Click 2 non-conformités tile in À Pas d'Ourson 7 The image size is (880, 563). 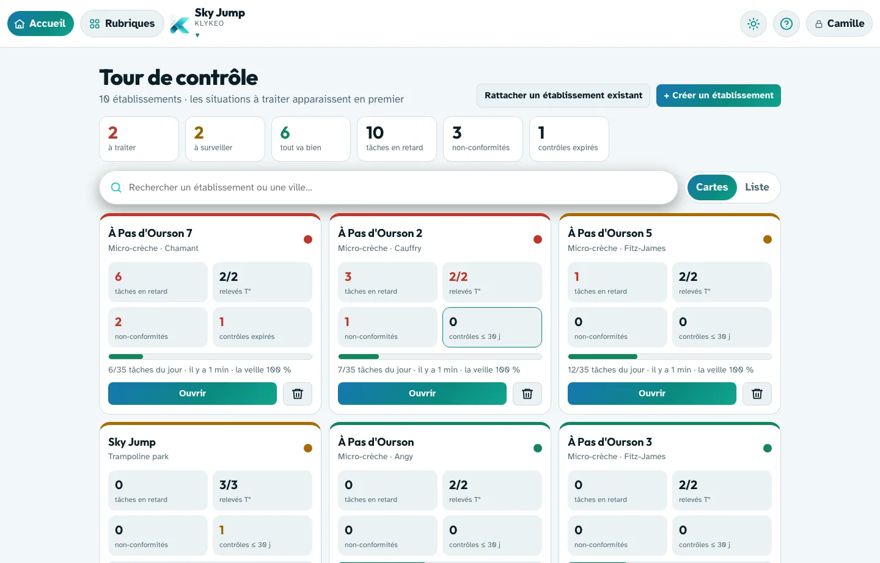[x=158, y=327]
